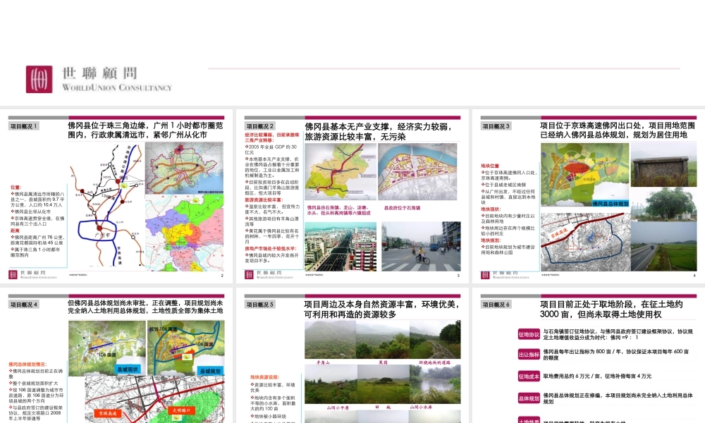Image resolution: width=705 pixels, height=423 pixels.
Task: Click the 县政府位于石角镇 caption
Action: point(402,208)
